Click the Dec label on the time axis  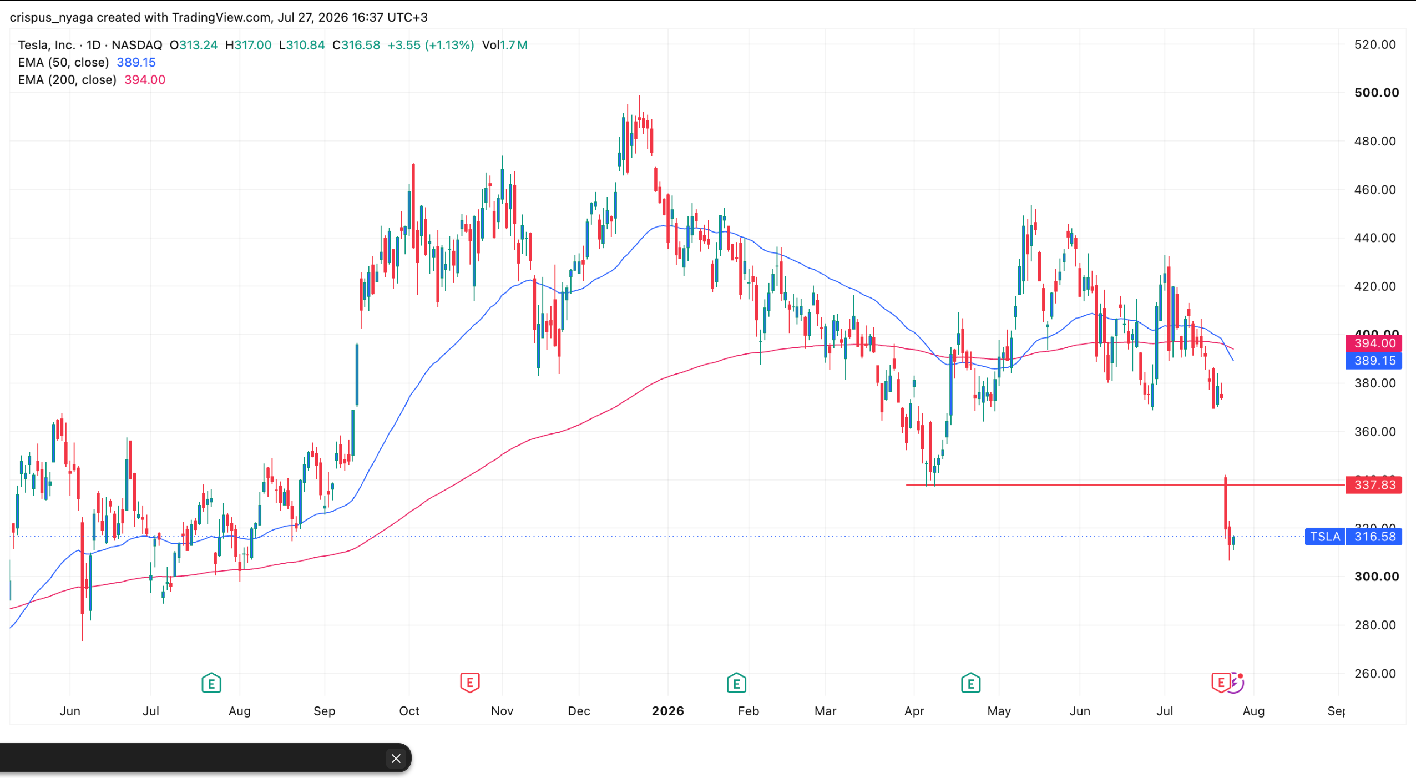pyautogui.click(x=579, y=711)
